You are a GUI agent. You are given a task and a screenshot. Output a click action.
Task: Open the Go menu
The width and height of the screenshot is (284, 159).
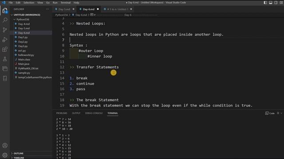(x=48, y=3)
